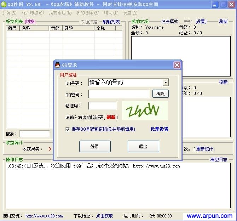Viewport: 237px width, 221px height.
Task: Click the 搜索 input field
Action: point(35,134)
